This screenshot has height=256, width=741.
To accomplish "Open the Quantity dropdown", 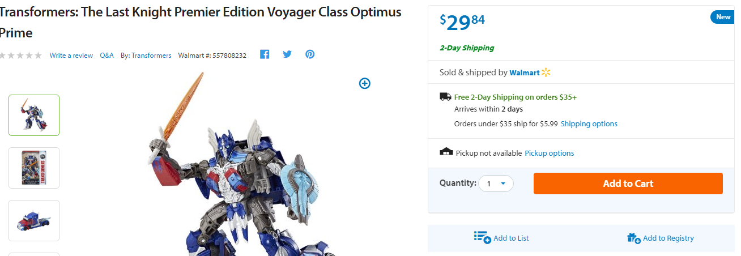I will pos(496,184).
